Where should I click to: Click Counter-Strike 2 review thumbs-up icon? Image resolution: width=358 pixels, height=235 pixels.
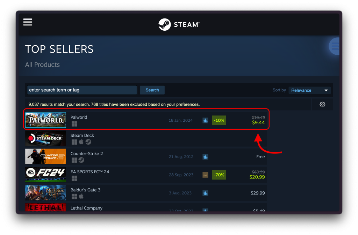click(x=205, y=157)
